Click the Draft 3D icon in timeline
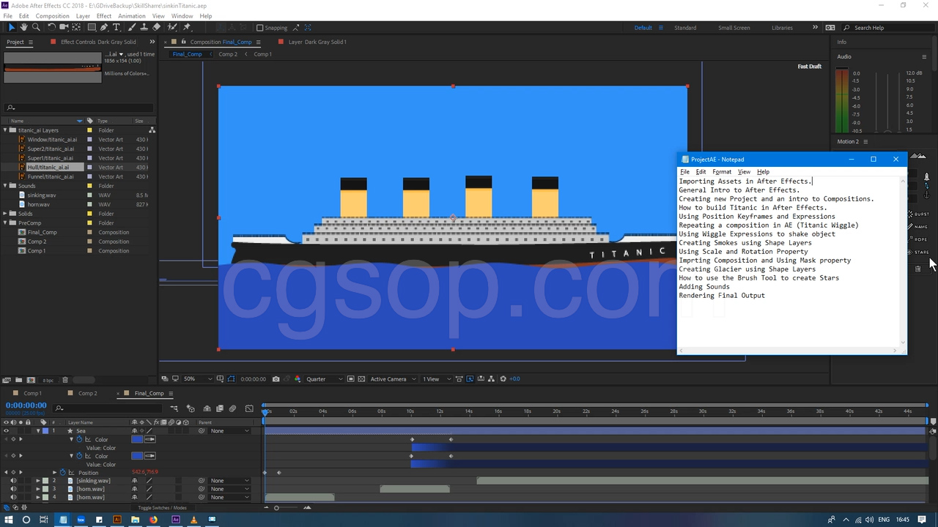The image size is (938, 527). 191,408
